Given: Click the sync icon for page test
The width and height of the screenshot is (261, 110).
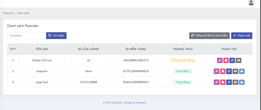Looking at the screenshot, I should [x=229, y=82].
